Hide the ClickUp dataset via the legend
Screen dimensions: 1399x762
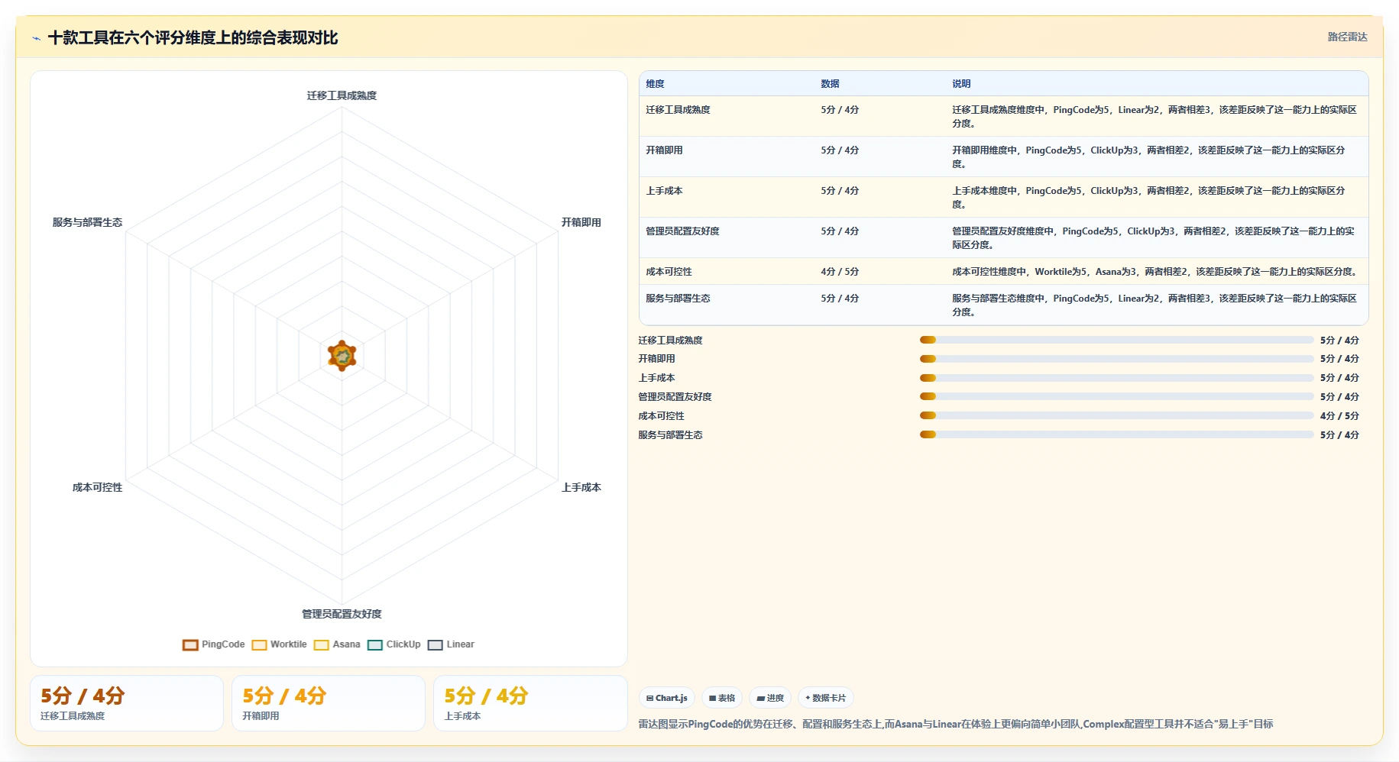tap(394, 644)
